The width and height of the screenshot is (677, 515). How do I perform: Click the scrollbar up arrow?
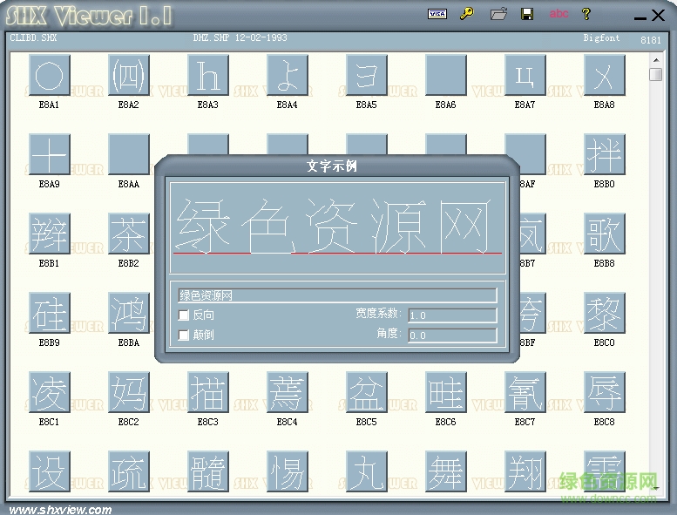[656, 60]
